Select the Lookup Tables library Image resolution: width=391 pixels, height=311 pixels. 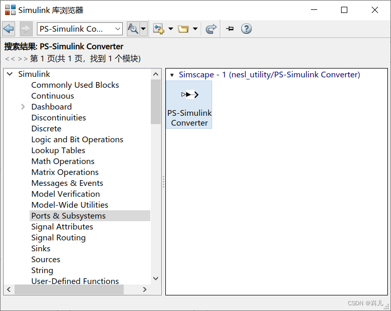coord(58,151)
